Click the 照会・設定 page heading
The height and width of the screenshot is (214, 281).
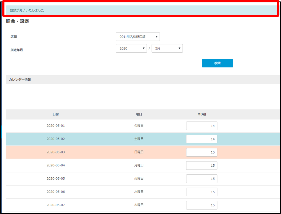click(x=17, y=21)
